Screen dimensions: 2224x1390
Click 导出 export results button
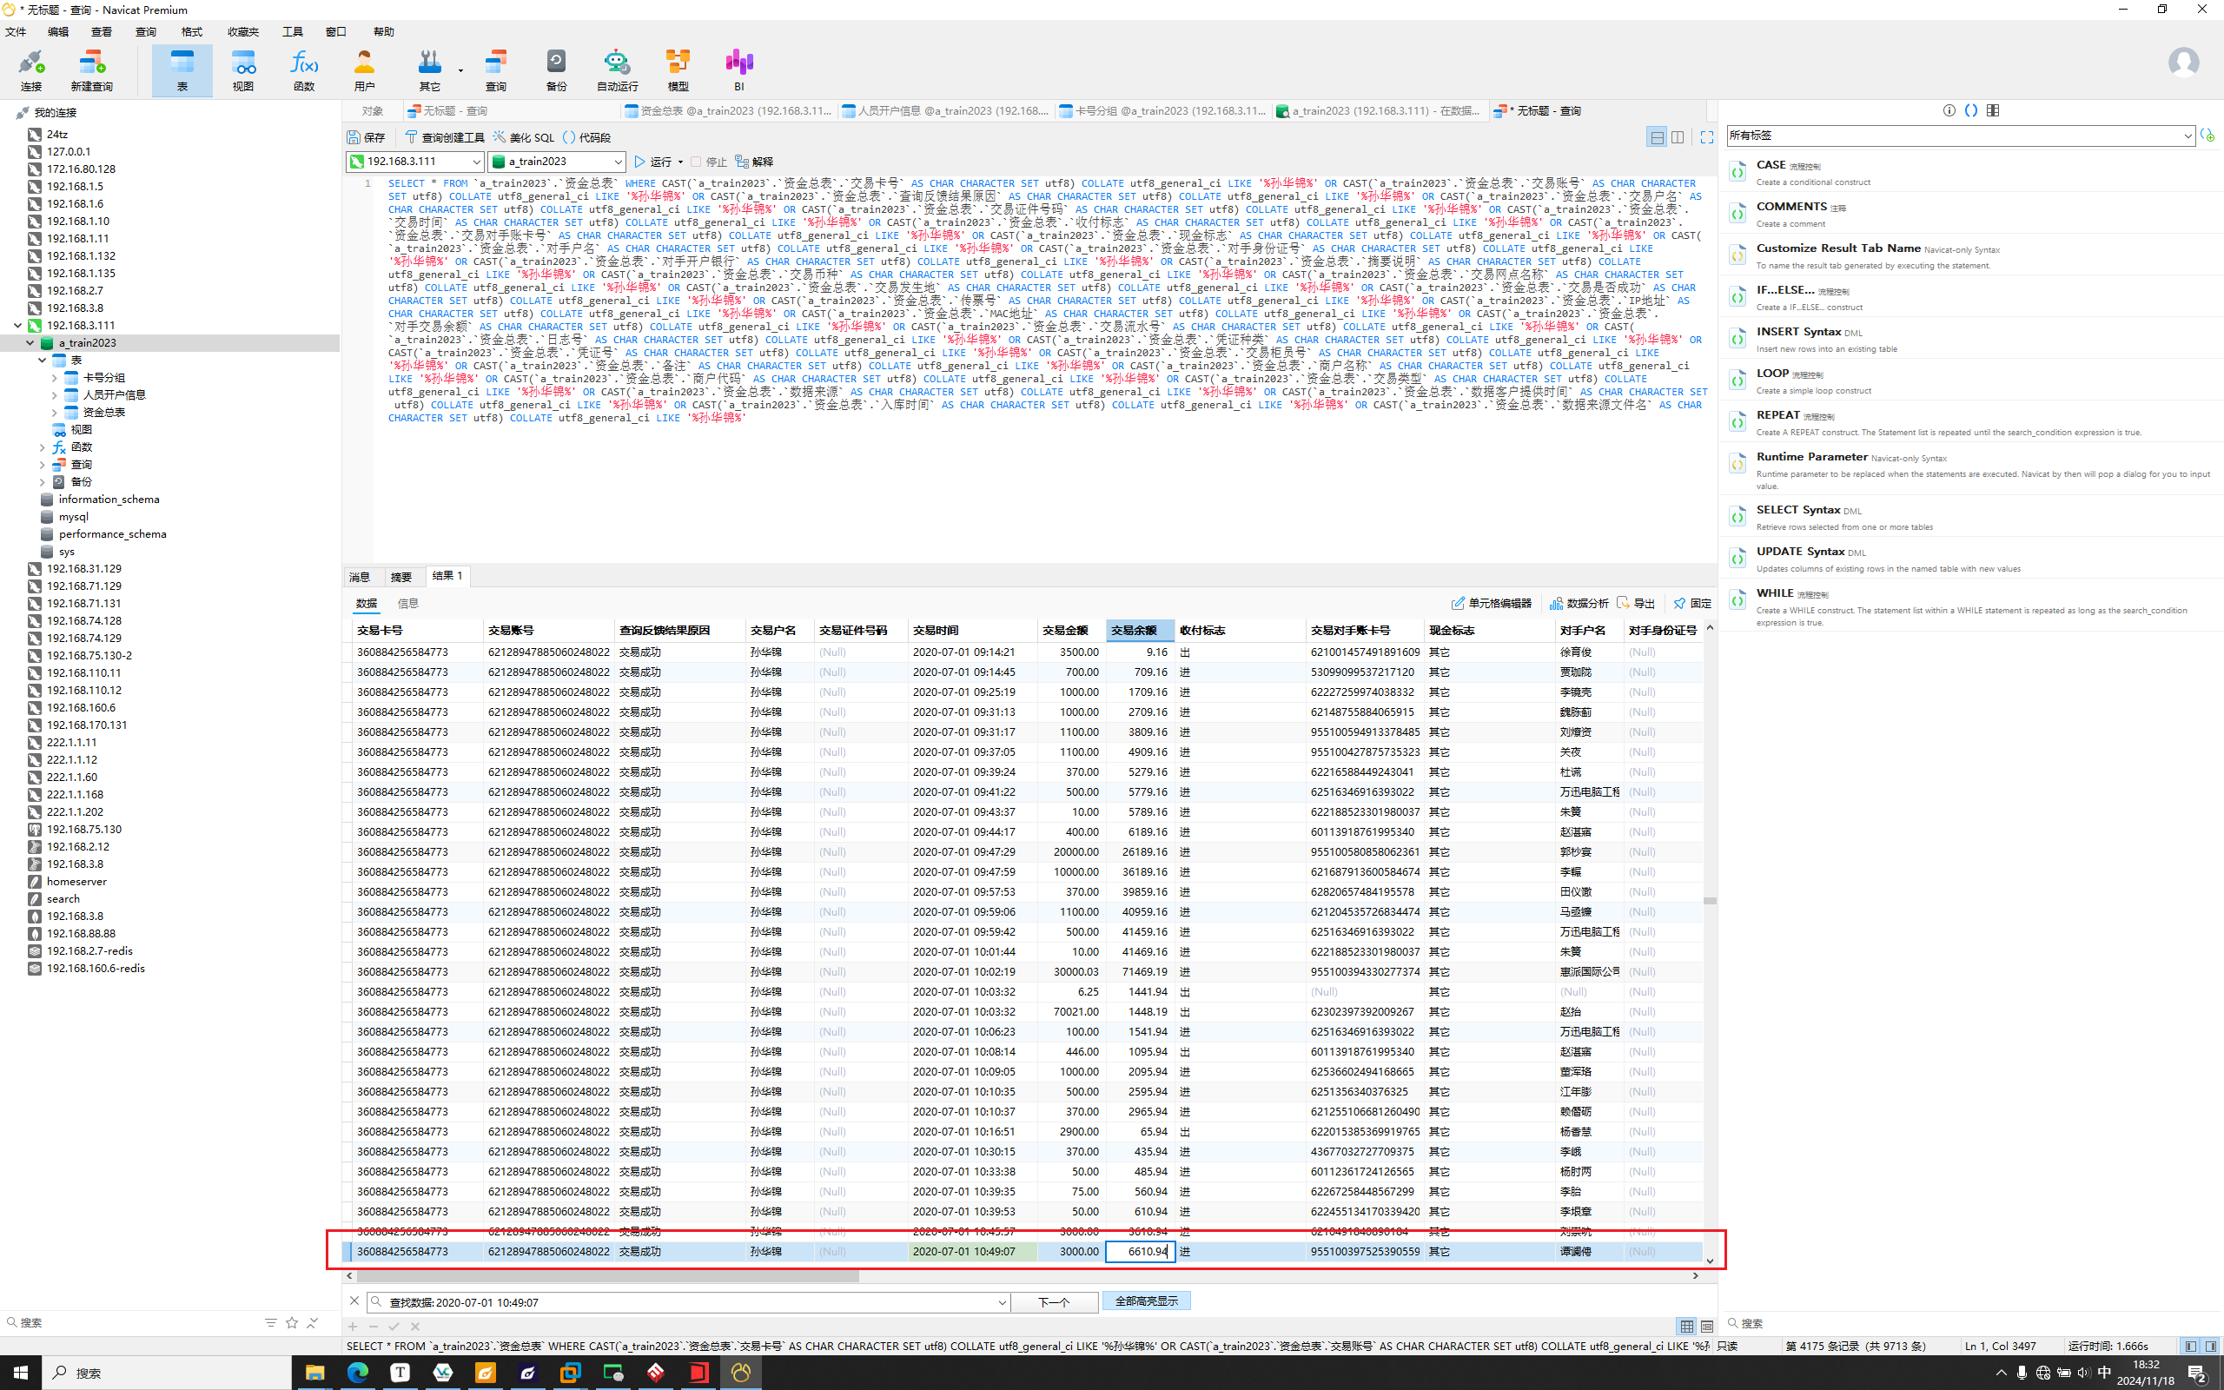pyautogui.click(x=1636, y=603)
